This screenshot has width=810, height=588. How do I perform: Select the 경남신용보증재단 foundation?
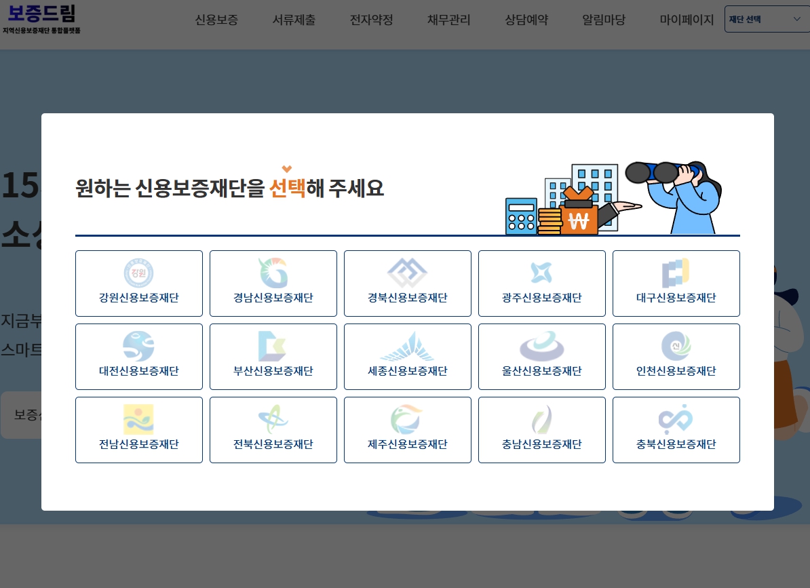tap(273, 283)
